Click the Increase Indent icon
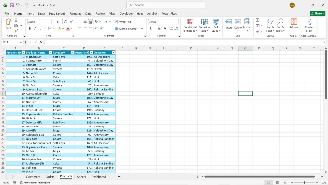 click(x=102, y=29)
